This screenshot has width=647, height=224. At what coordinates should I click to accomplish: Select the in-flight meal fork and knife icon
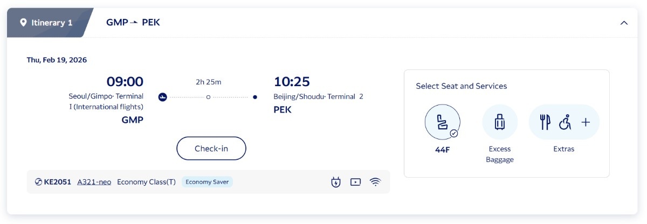coord(545,122)
